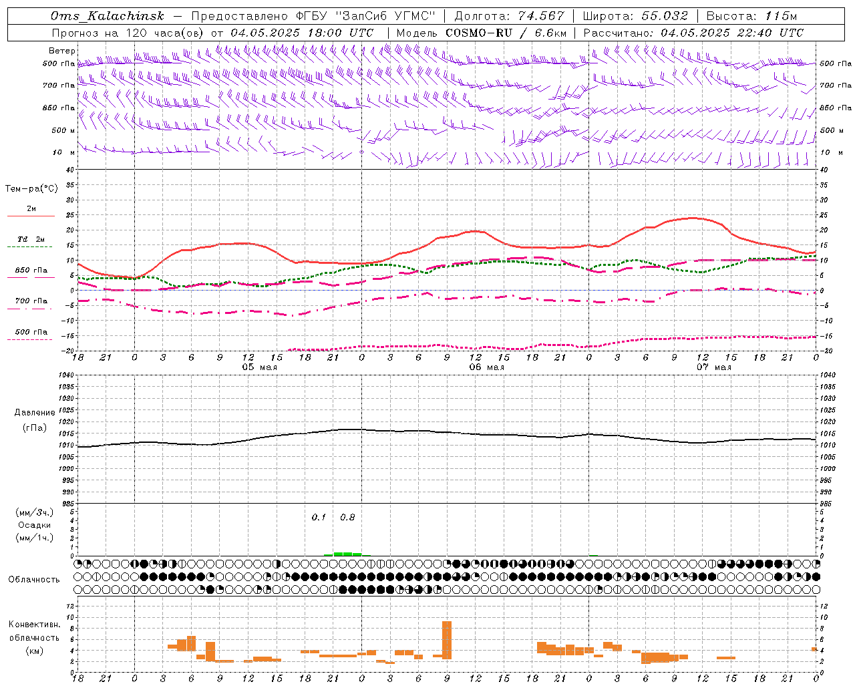The width and height of the screenshot is (855, 684).
Task: Click the (мм/1ч.) precipitation unit label
Action: pos(35,538)
